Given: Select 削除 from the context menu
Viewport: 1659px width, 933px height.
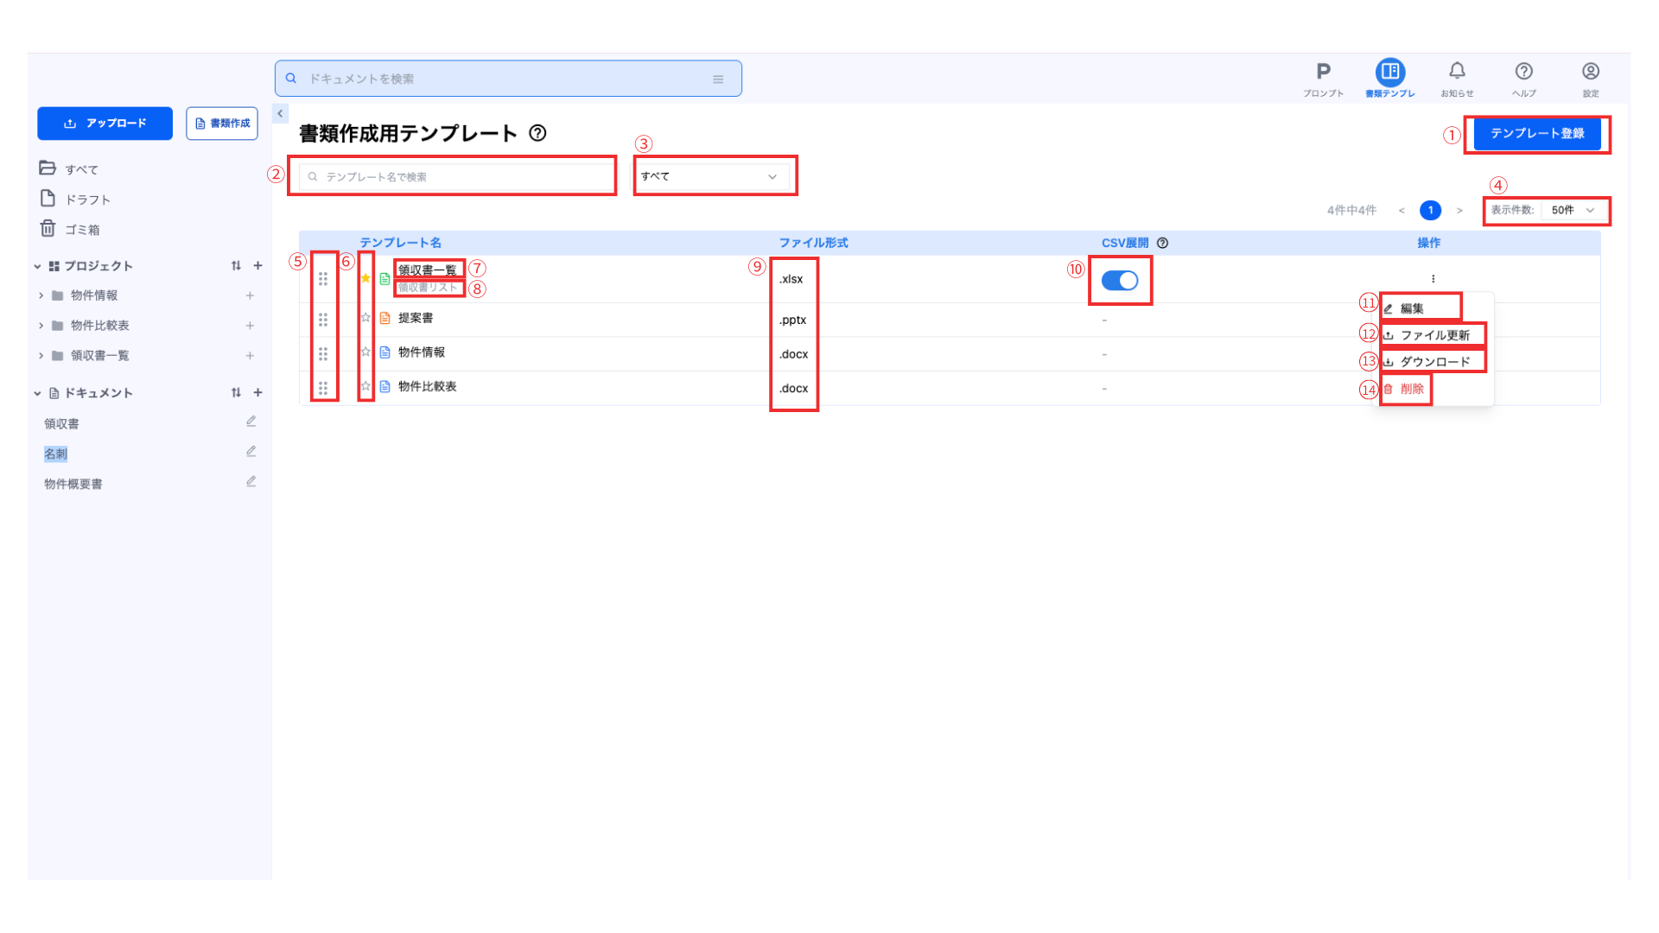Looking at the screenshot, I should (1411, 389).
